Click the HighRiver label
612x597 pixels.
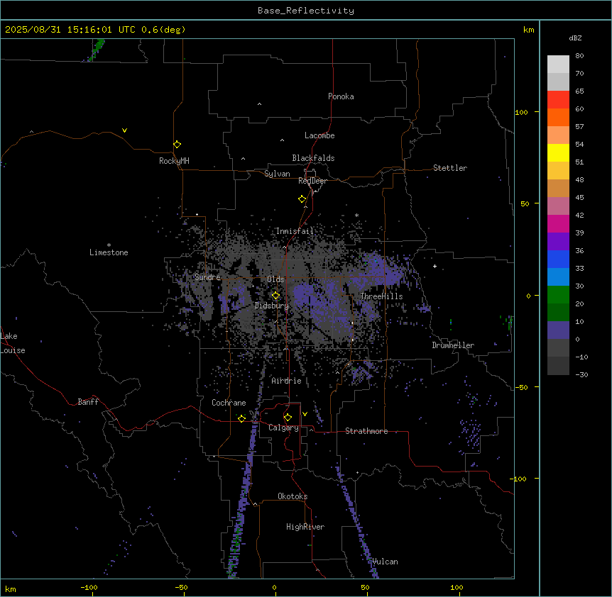pos(305,527)
